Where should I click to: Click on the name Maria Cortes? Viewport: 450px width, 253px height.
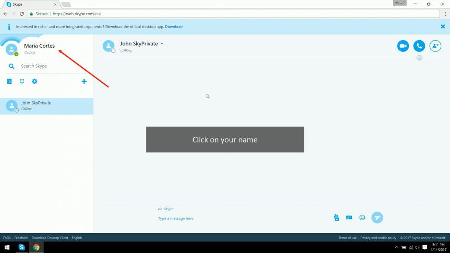39,45
